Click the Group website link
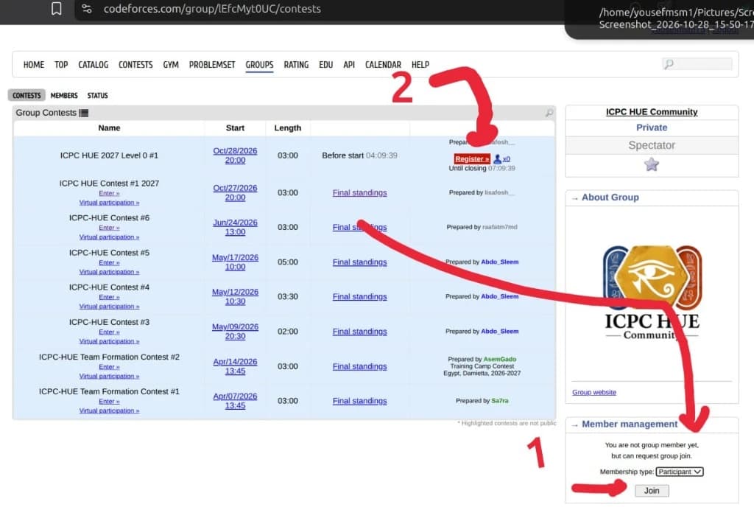The image size is (754, 507). click(594, 392)
